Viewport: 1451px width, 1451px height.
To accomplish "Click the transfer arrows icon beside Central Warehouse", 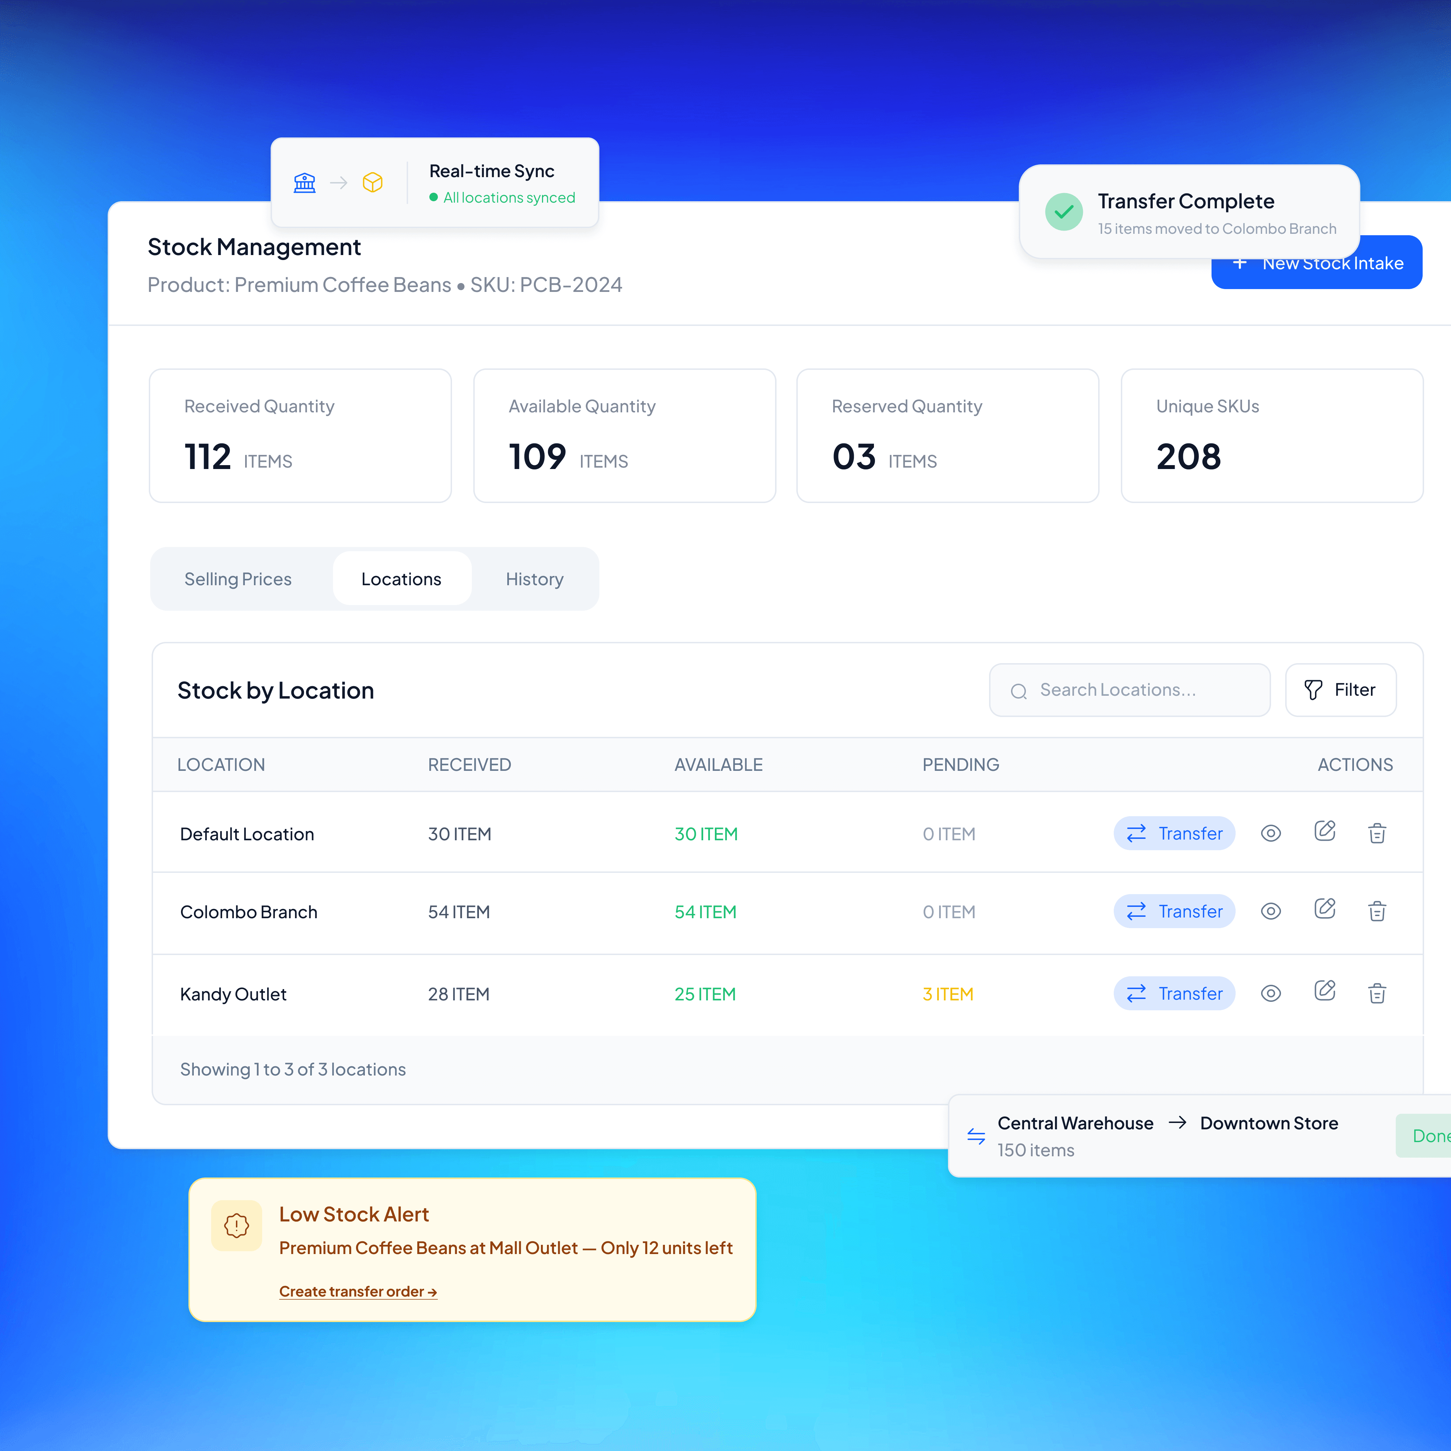I will [x=976, y=1136].
